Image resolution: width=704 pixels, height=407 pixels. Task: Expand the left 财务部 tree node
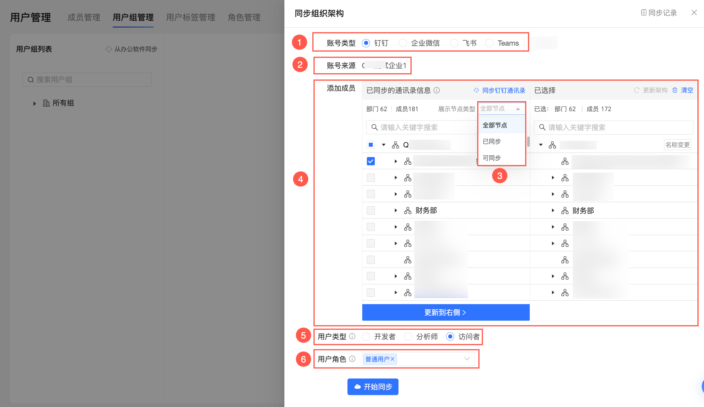click(396, 211)
